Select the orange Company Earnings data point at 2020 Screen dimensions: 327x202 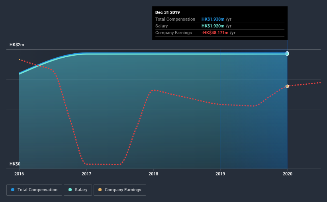pos(287,86)
